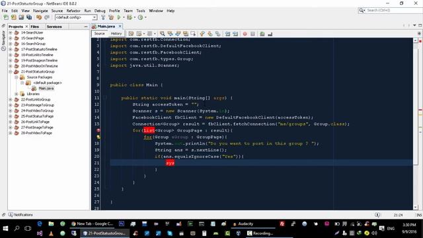
Task: Click the Comment code icon
Action: (x=262, y=34)
